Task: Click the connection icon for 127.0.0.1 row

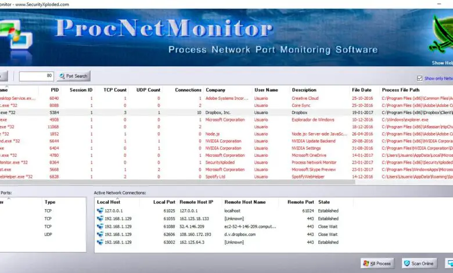Action: [x=100, y=211]
